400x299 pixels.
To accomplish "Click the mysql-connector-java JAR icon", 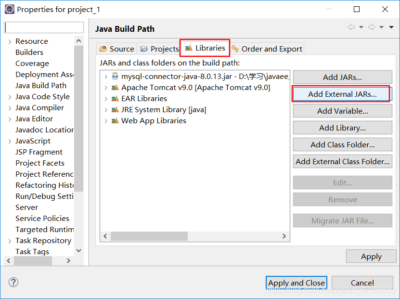I will (x=114, y=76).
